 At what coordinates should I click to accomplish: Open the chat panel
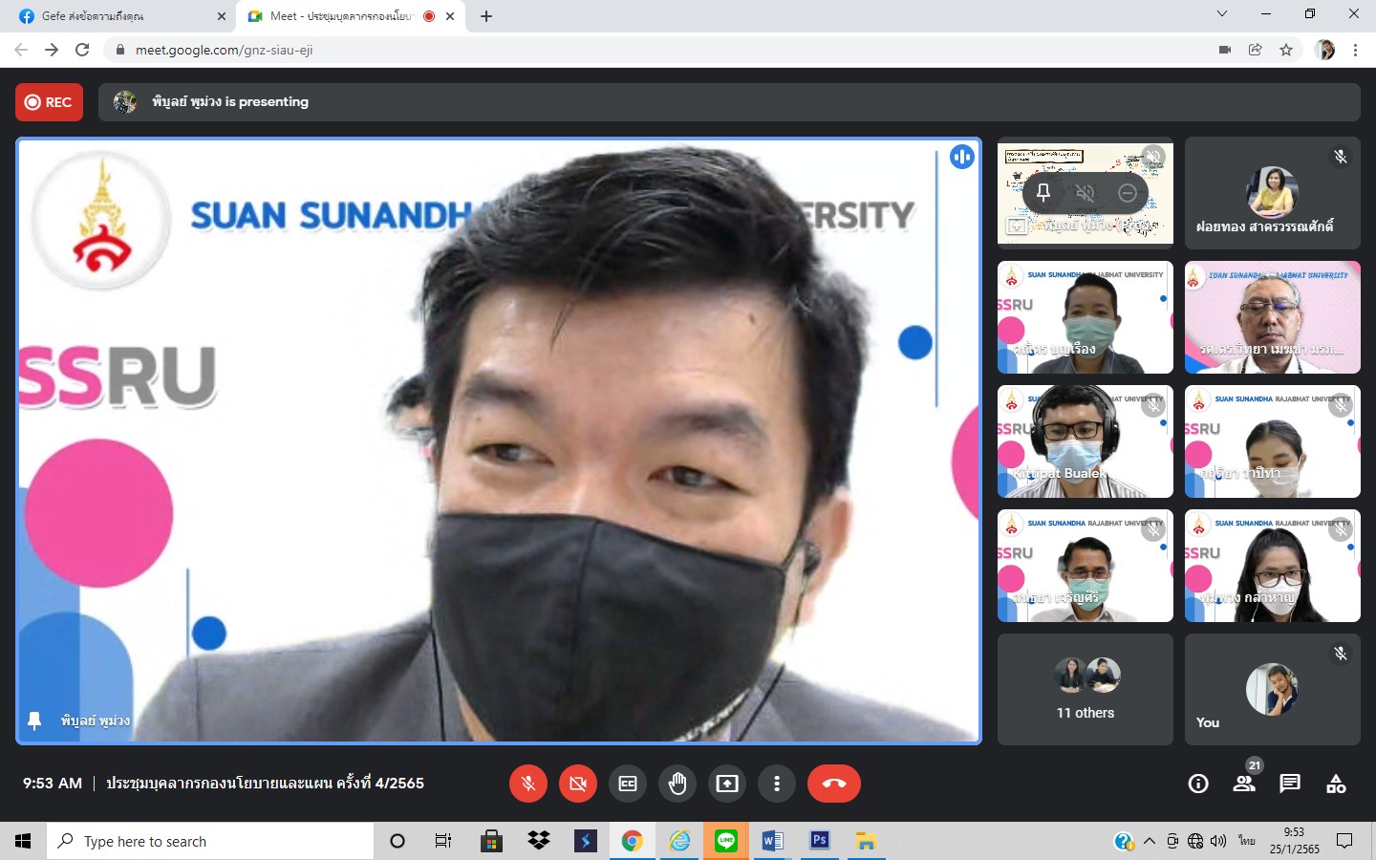tap(1290, 784)
